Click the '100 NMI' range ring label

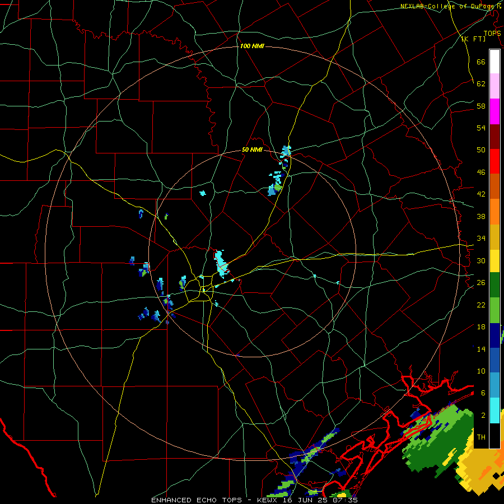(252, 46)
